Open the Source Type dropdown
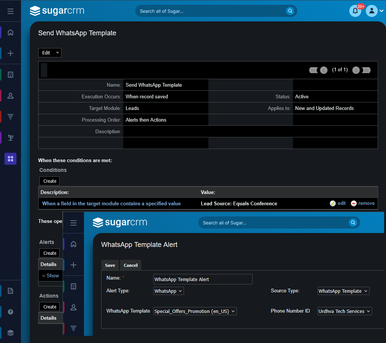The image size is (386, 343). point(343,291)
